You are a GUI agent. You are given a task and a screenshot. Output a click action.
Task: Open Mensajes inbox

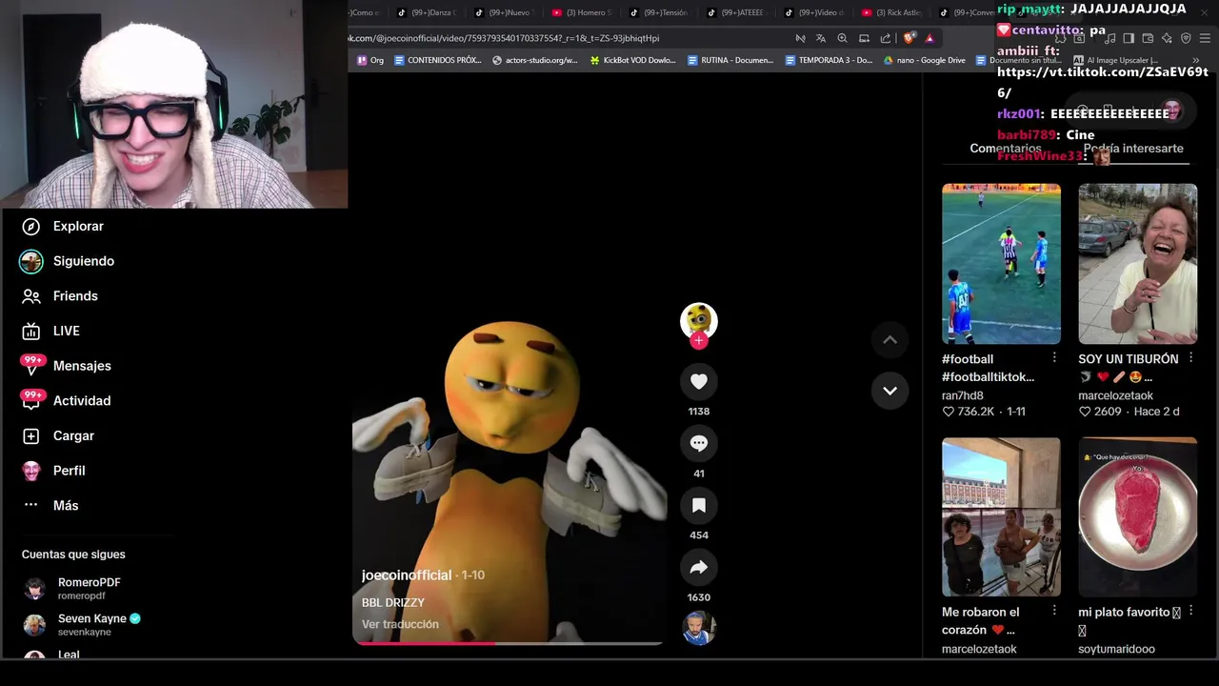tap(66, 366)
